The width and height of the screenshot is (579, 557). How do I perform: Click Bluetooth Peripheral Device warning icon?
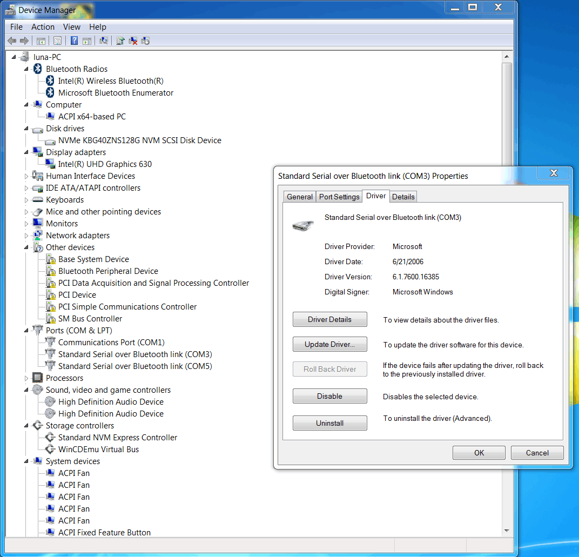pos(51,271)
